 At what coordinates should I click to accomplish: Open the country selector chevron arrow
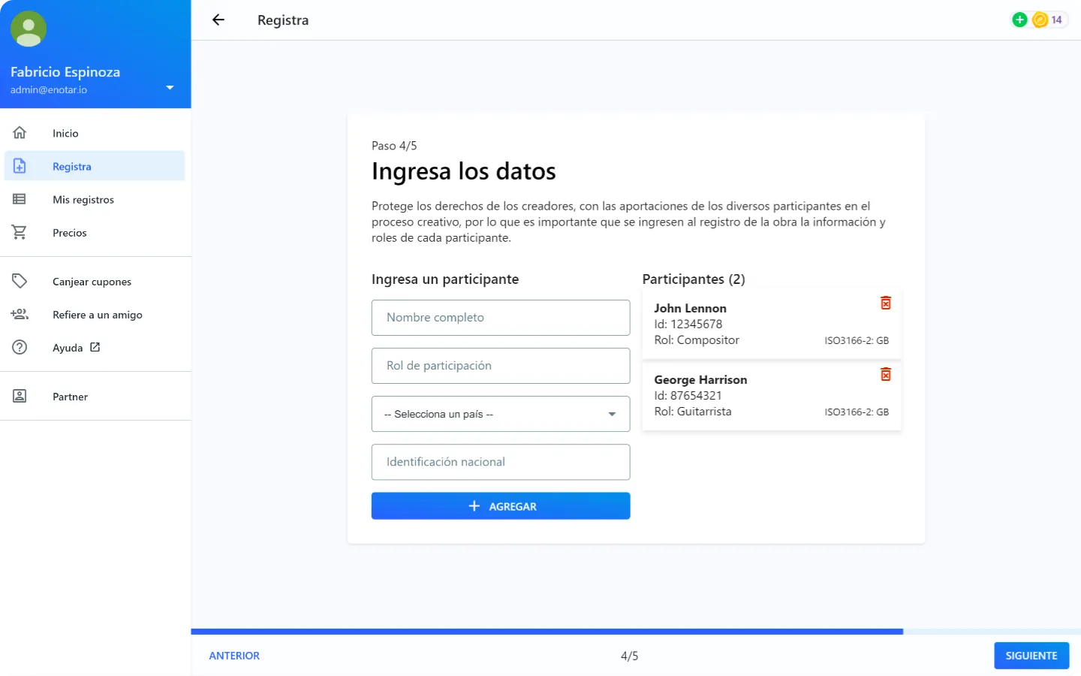611,414
